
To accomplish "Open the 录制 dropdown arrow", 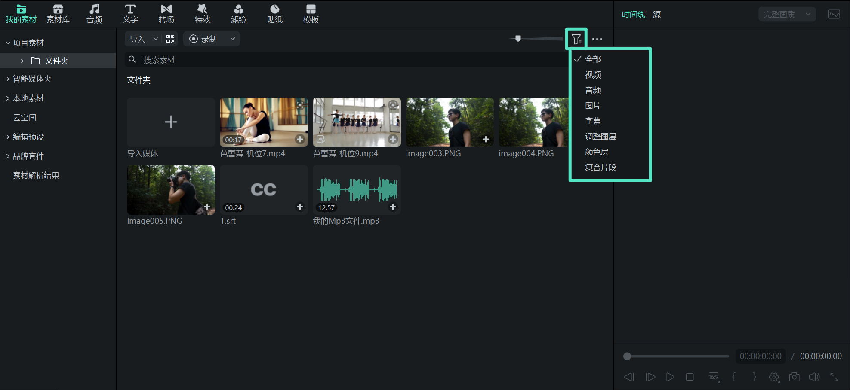I will 233,39.
